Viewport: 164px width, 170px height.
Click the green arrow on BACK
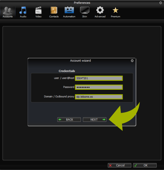60,119
